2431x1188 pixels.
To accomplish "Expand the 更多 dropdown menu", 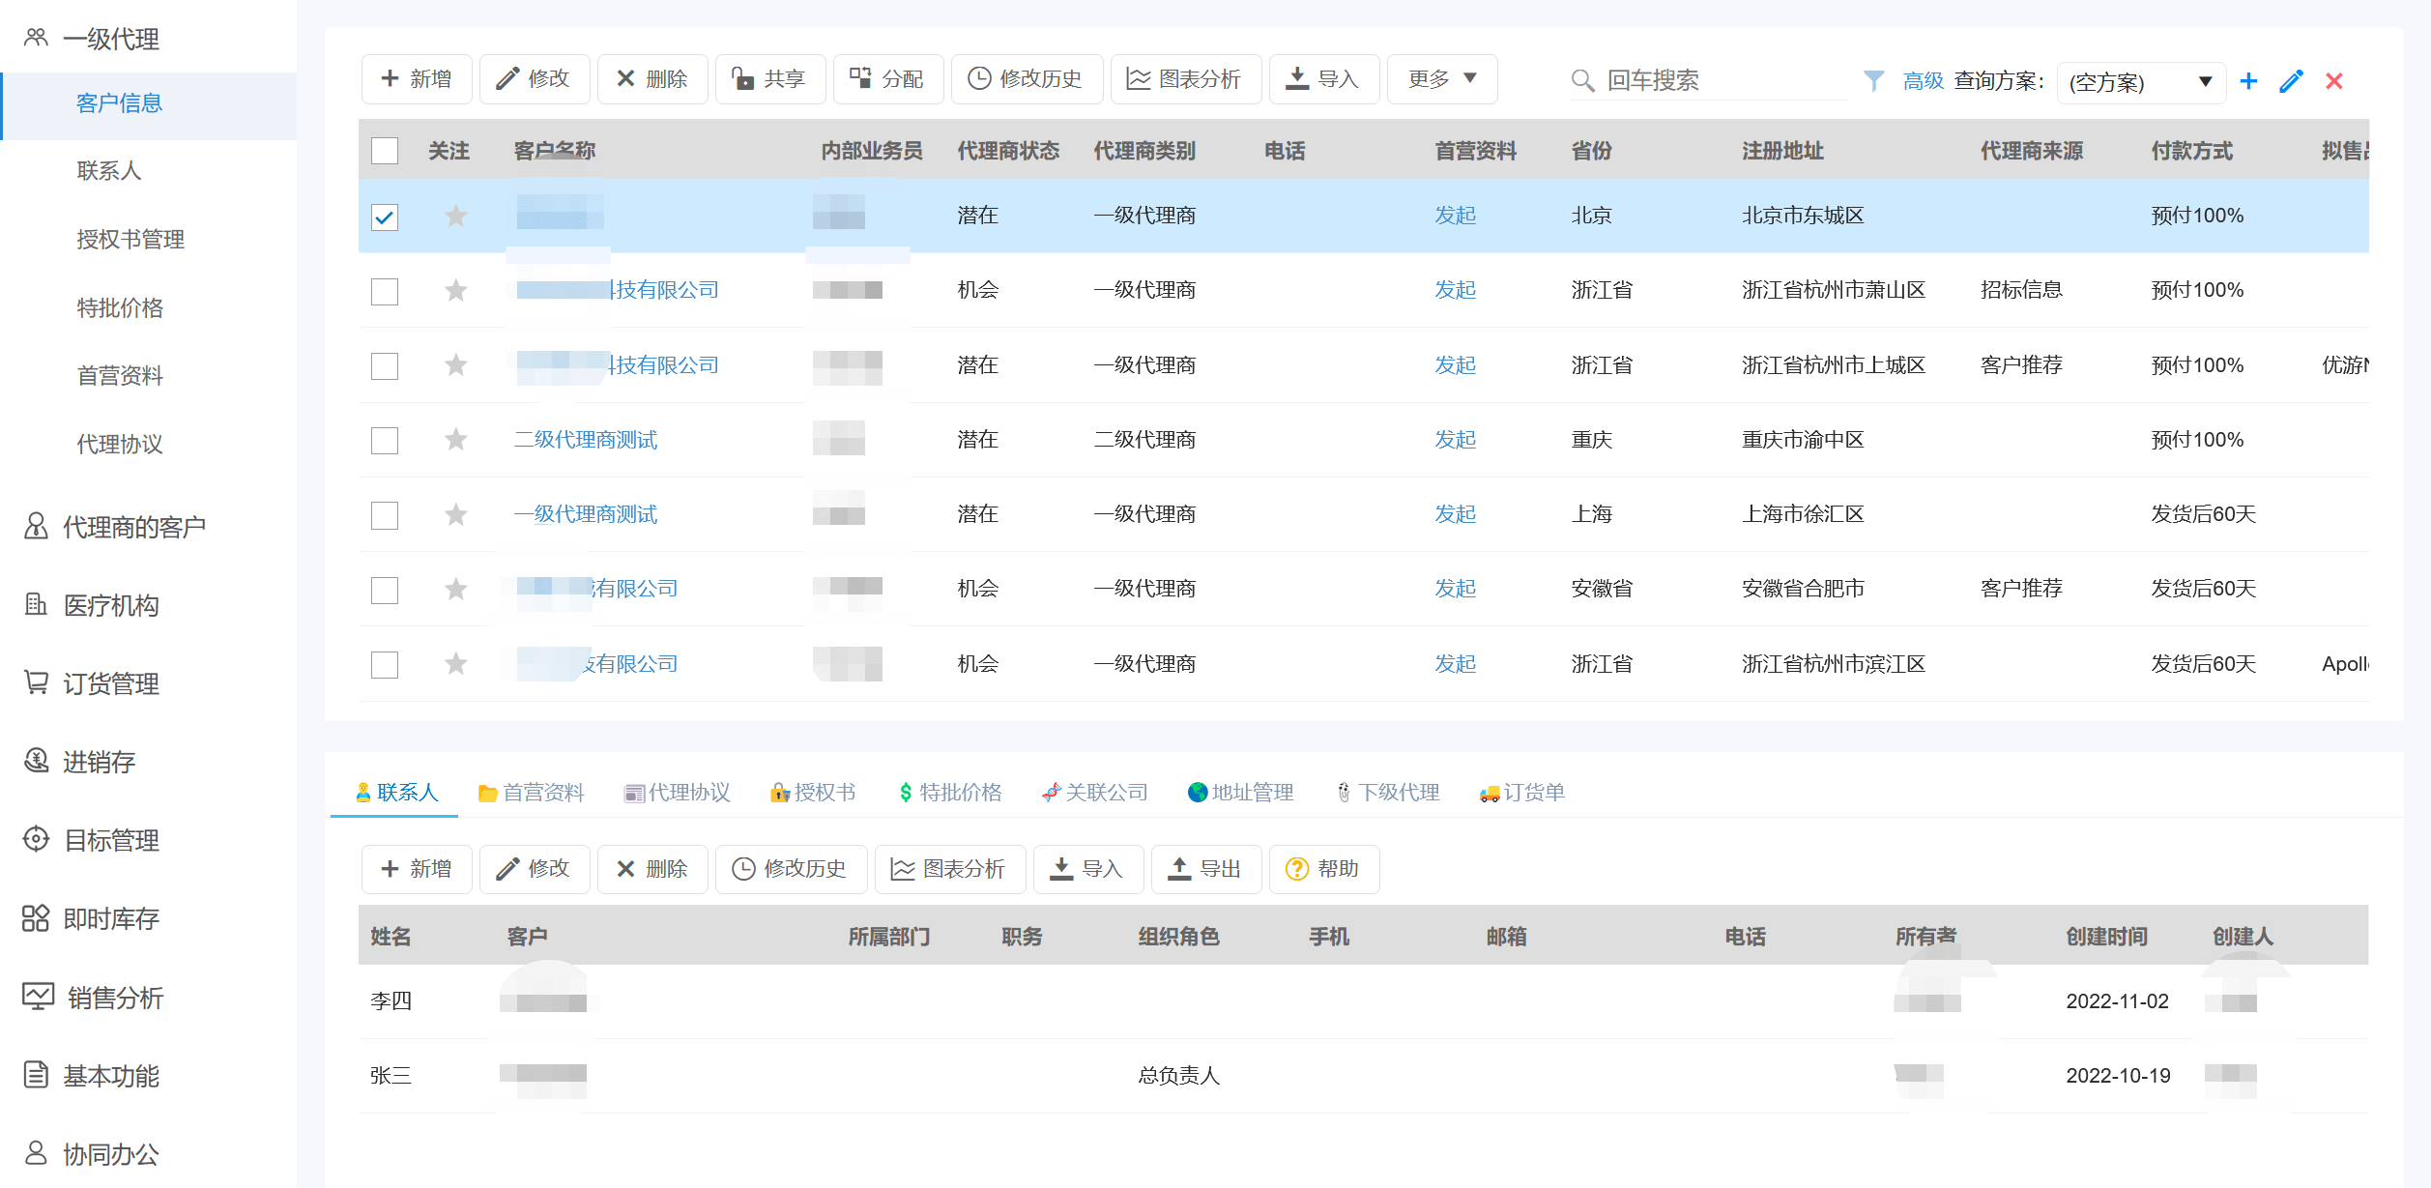I will pos(1441,79).
